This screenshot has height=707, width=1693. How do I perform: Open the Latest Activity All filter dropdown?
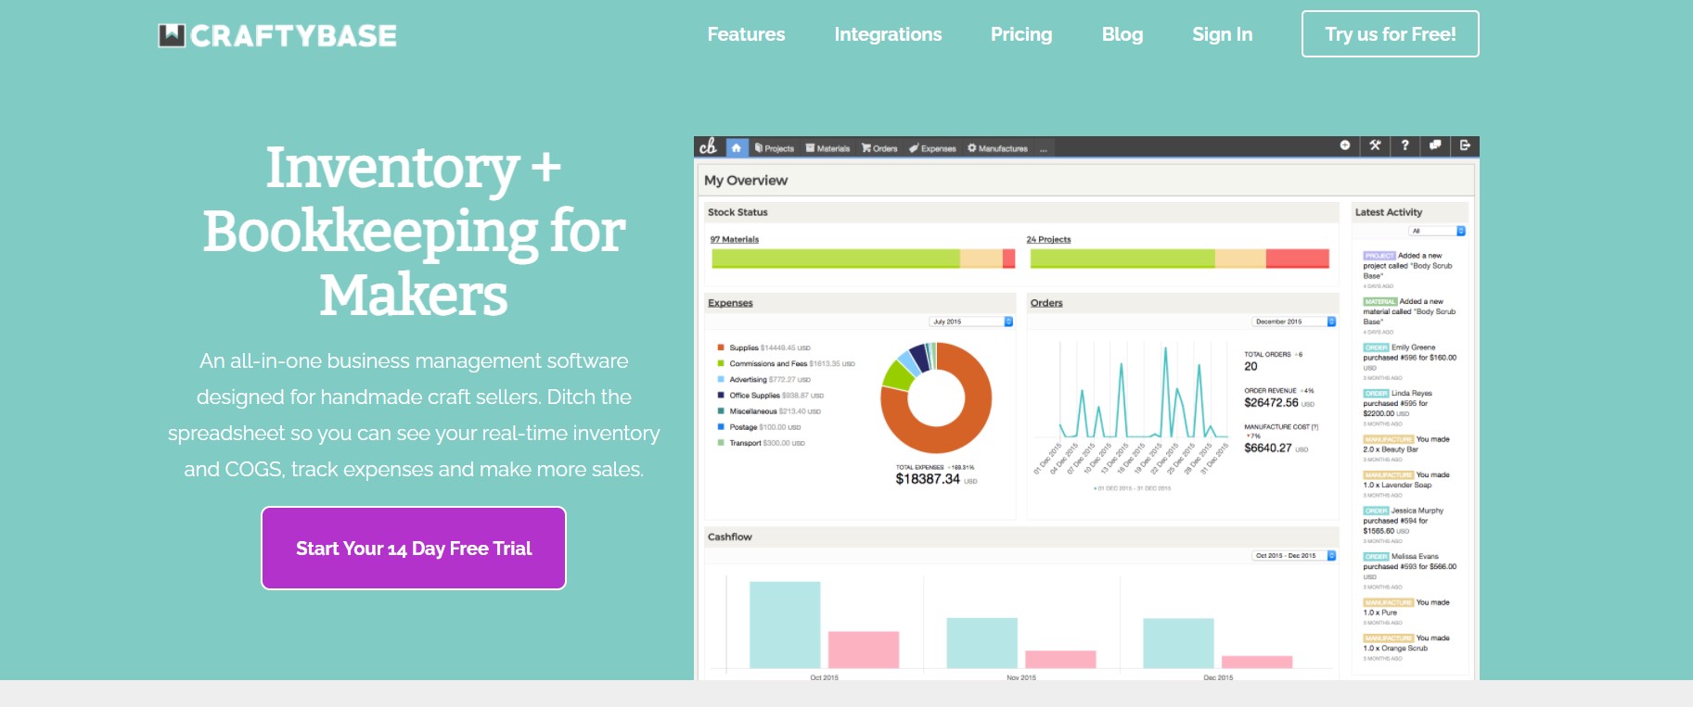[x=1437, y=231]
